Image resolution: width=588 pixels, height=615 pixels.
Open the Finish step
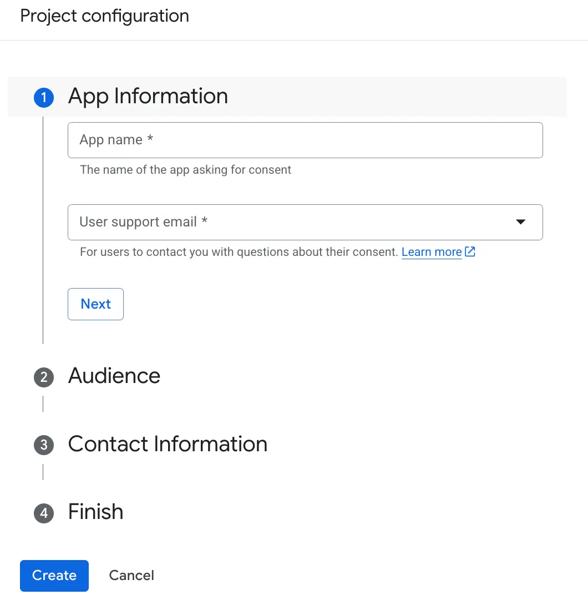[x=95, y=512]
